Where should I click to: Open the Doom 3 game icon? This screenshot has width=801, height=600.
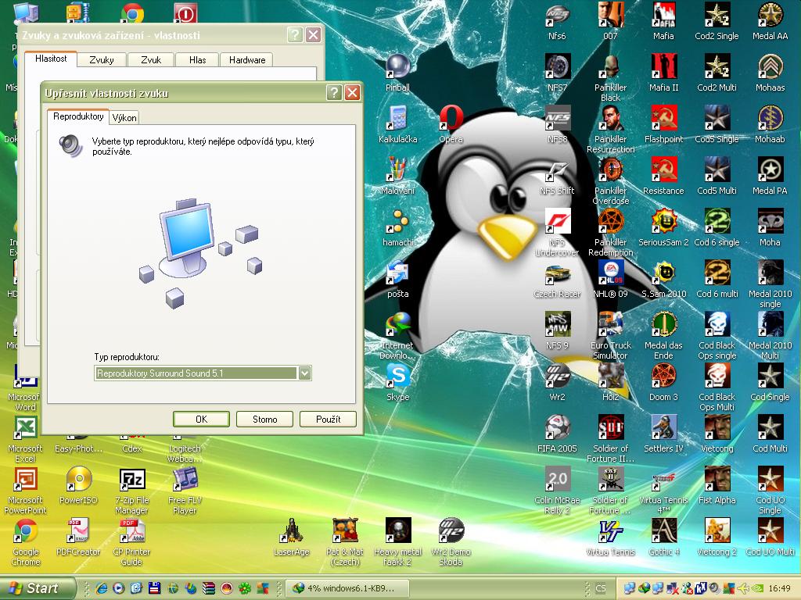click(663, 377)
